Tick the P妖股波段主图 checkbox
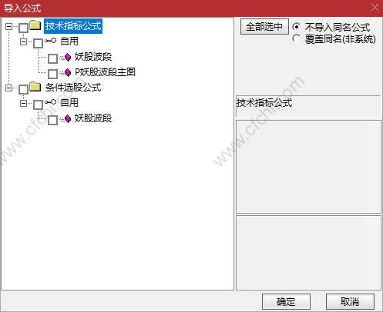 click(52, 74)
